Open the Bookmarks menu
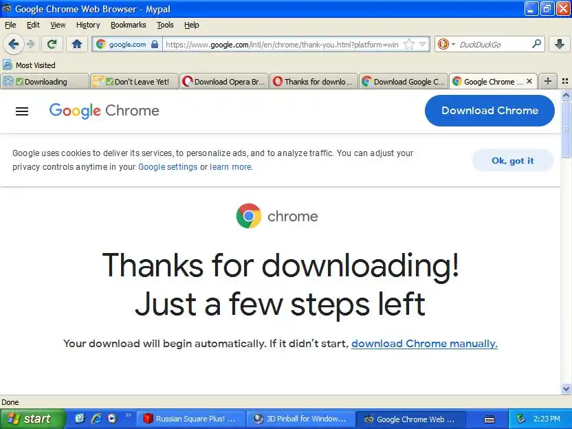The image size is (572, 429). pyautogui.click(x=128, y=25)
